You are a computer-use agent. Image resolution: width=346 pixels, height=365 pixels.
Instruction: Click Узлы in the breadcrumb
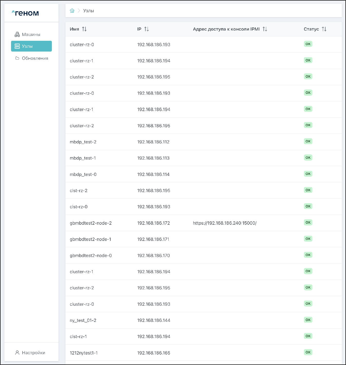pos(89,11)
